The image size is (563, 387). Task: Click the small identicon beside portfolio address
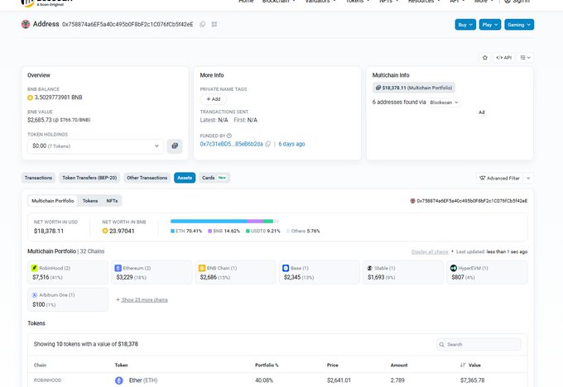[412, 201]
